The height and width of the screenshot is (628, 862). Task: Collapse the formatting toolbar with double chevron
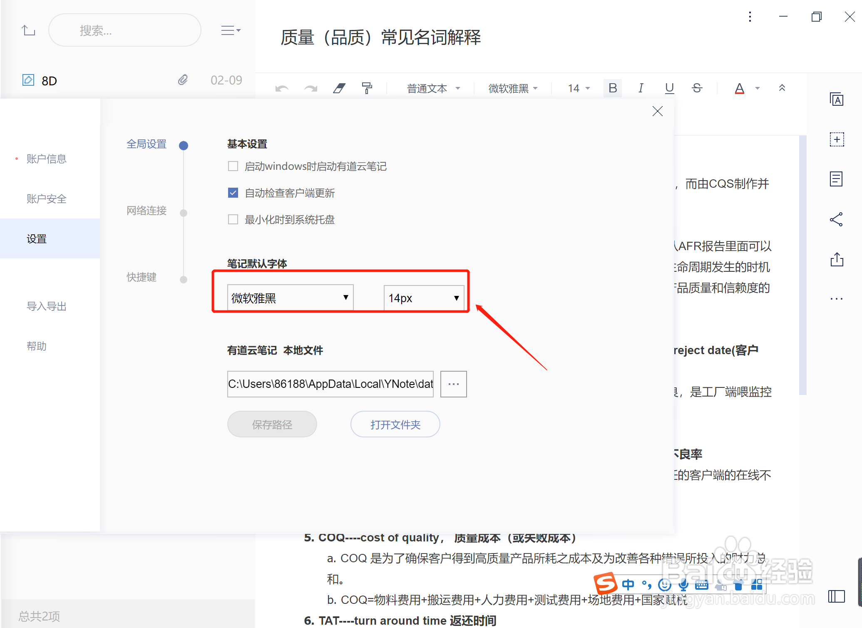(782, 88)
